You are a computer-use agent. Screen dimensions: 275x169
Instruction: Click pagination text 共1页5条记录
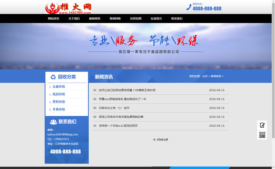(x=161, y=140)
